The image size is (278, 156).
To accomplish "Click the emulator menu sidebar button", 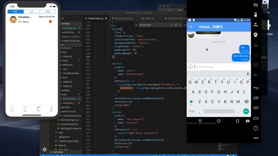I will [x=256, y=108].
